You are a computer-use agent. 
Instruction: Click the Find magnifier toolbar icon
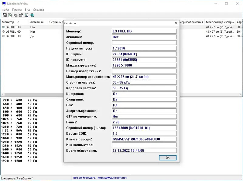coord(26,15)
